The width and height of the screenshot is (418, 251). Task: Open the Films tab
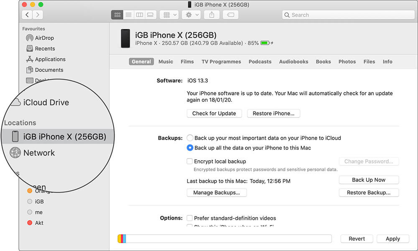pos(187,61)
